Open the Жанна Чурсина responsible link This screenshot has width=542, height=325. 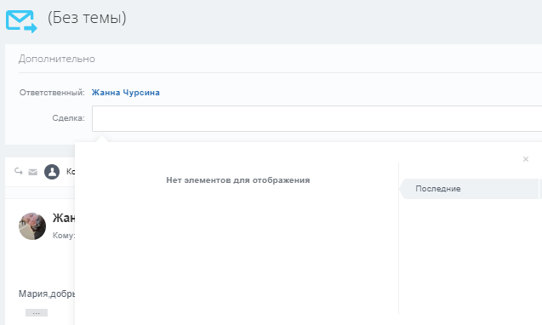(125, 93)
